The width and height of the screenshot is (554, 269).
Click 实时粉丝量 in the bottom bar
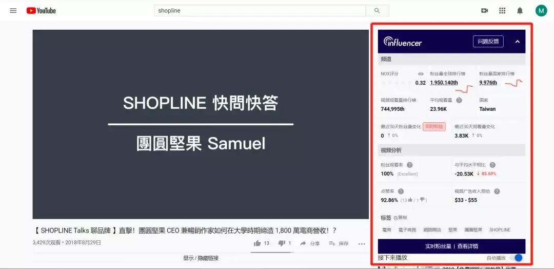pyautogui.click(x=438, y=246)
